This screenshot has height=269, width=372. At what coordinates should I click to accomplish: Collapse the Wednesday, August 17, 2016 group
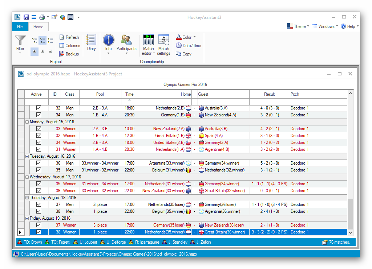(x=27, y=177)
